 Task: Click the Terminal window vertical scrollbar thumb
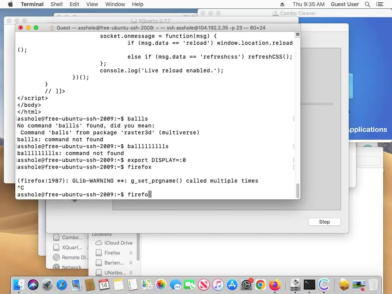[x=297, y=191]
